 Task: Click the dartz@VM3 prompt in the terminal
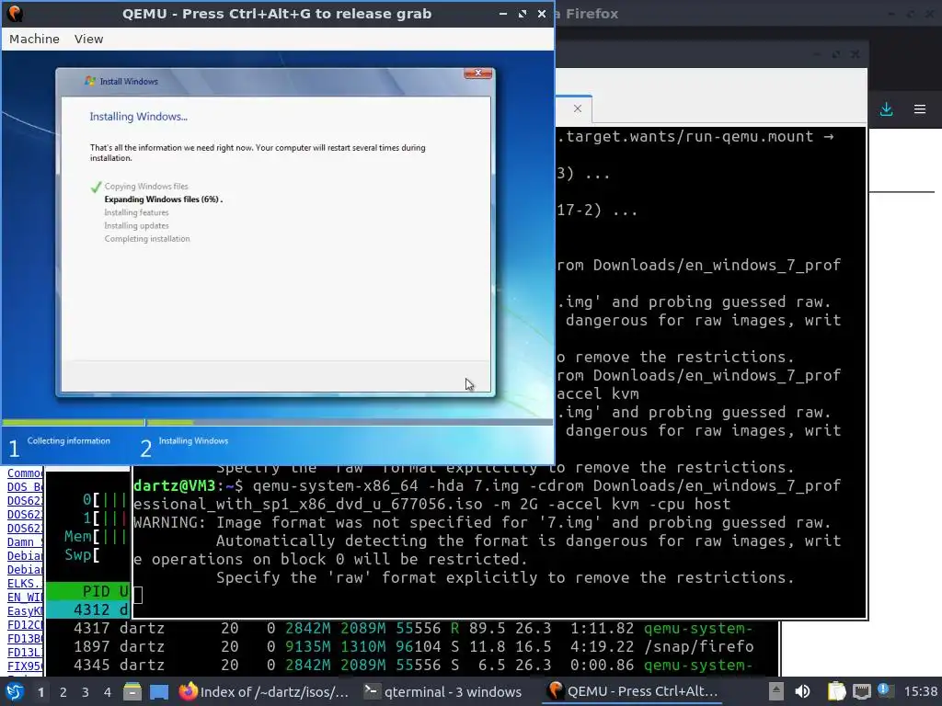pyautogui.click(x=188, y=485)
